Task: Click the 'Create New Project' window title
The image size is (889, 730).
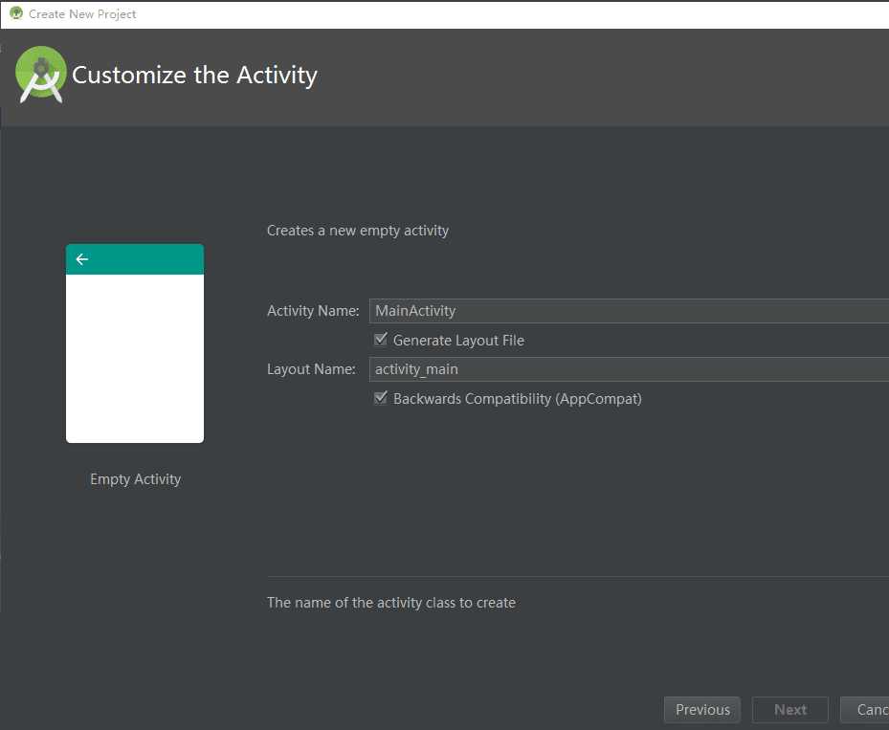Action: coord(82,14)
